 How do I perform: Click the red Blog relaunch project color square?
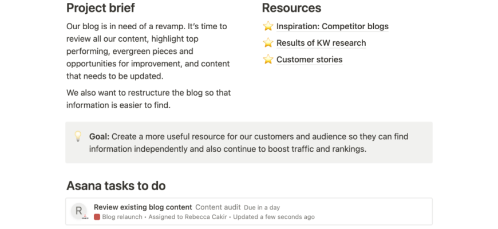point(97,217)
